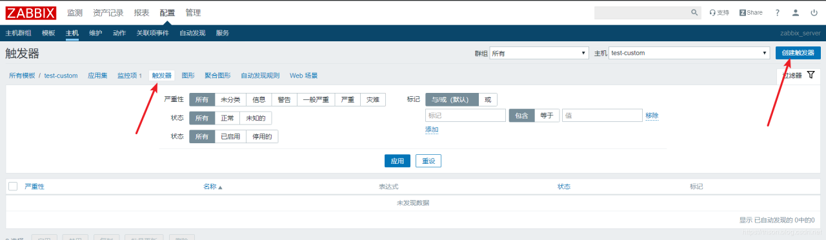Viewport: 826px width, 240px height.
Task: Select status 停用的 option
Action: coord(262,137)
